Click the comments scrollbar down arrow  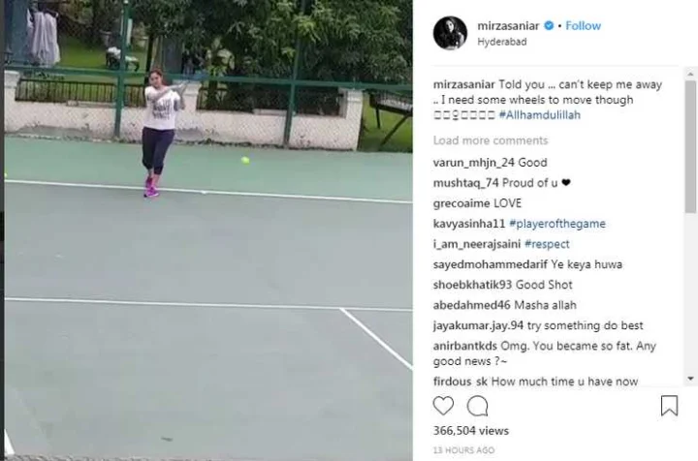(690, 379)
